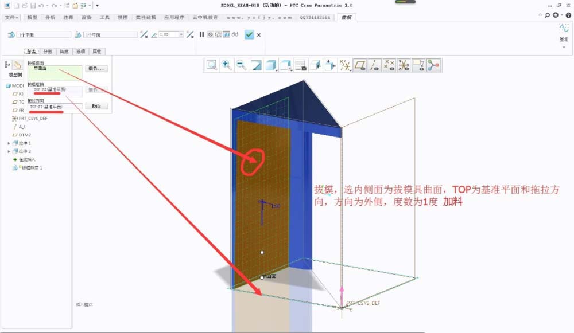The height and width of the screenshot is (333, 574).
Task: Select the unattached preview icon
Action: pos(218,34)
